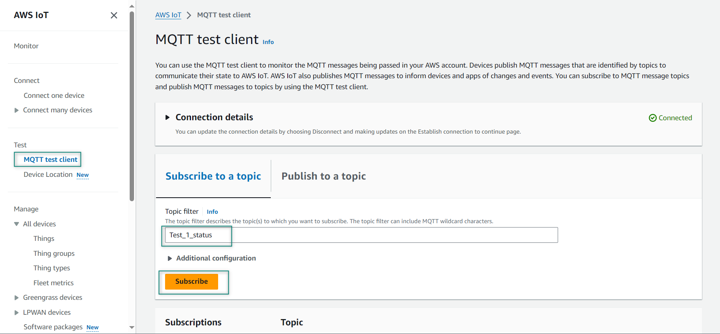Open Info link beside MQTT test client title

coord(268,42)
